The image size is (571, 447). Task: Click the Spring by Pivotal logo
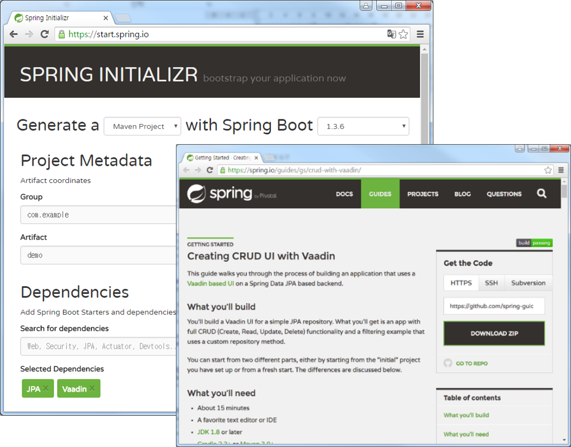[x=232, y=193]
